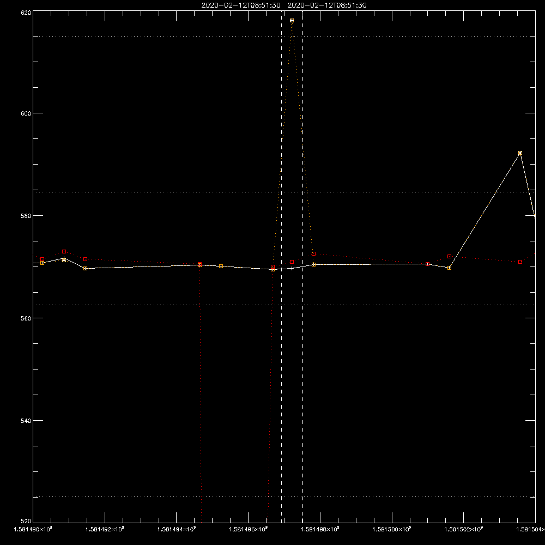
Task: Click the x-axis label 1.581490×10⁹
Action: tap(33, 529)
